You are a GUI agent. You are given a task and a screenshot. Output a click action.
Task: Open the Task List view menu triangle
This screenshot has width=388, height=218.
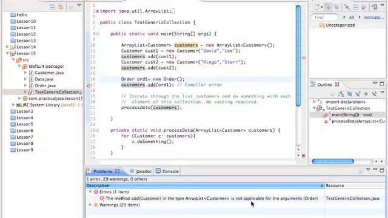point(382,5)
